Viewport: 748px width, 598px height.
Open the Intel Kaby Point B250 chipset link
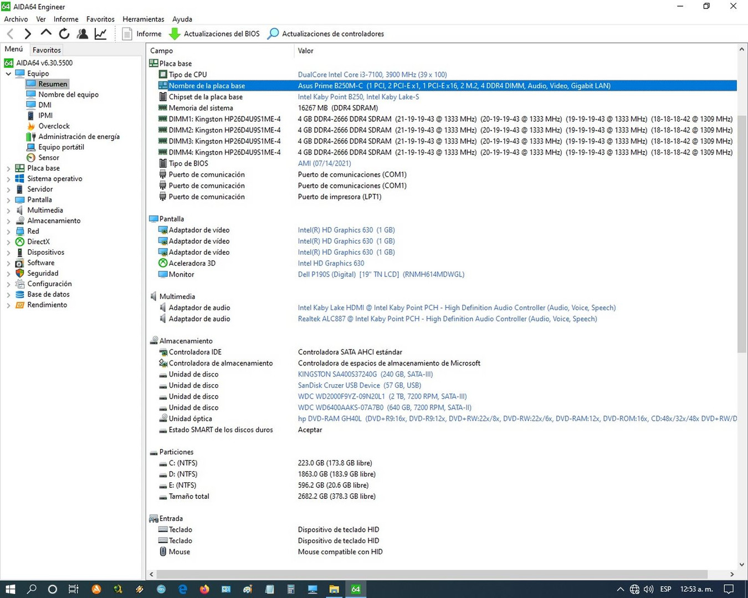[x=358, y=97]
